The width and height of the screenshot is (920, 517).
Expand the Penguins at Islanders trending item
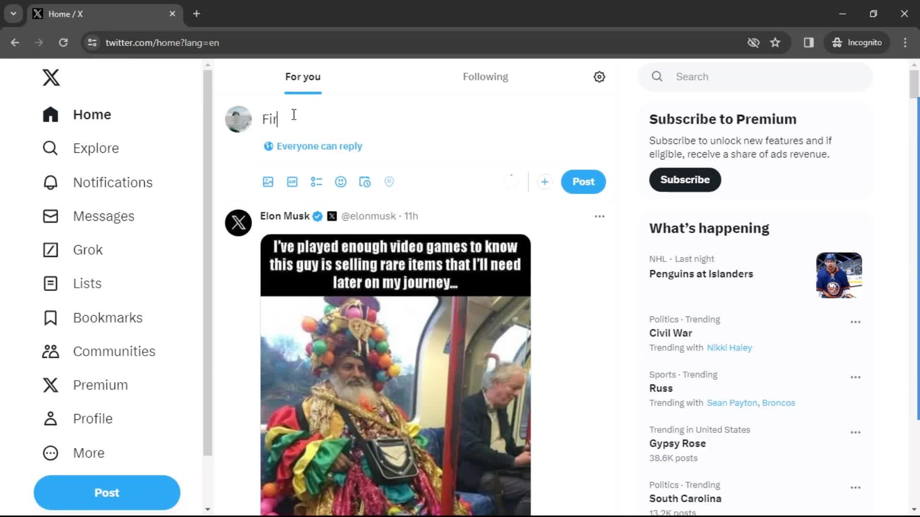701,273
